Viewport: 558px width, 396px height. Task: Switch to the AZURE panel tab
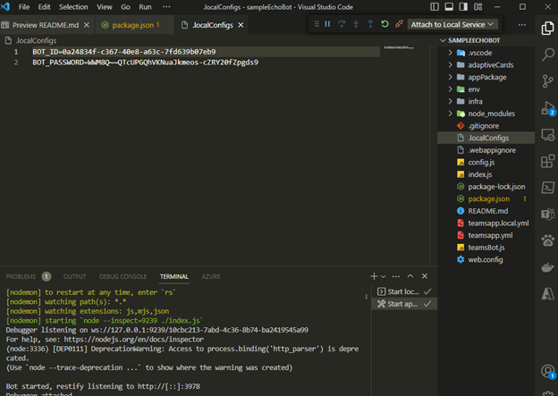click(x=211, y=276)
